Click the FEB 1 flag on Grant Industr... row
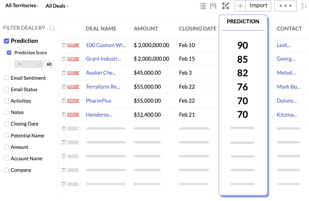 [x=73, y=59]
